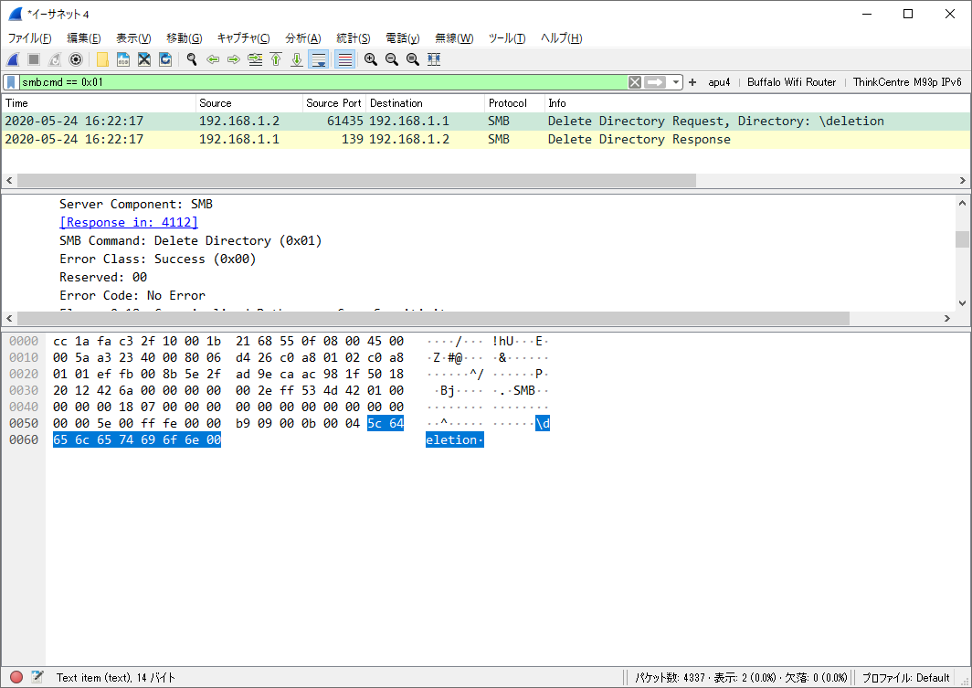Click Go to specified packet icon
Viewport: 972px width, 688px height.
click(255, 59)
